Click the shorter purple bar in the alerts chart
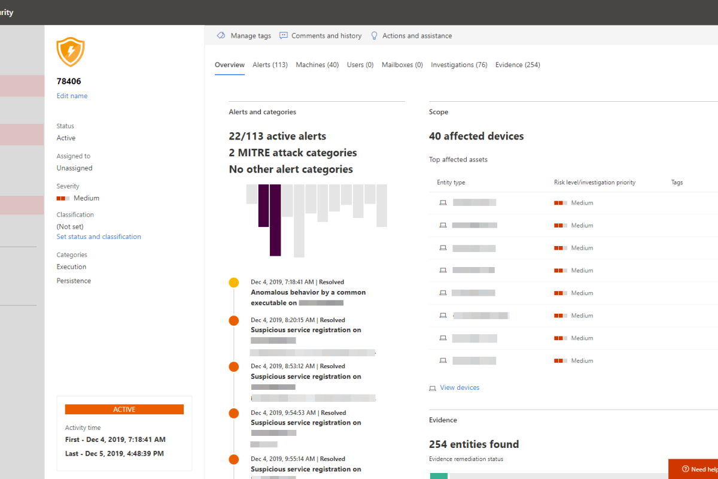The image size is (718, 479). click(264, 205)
